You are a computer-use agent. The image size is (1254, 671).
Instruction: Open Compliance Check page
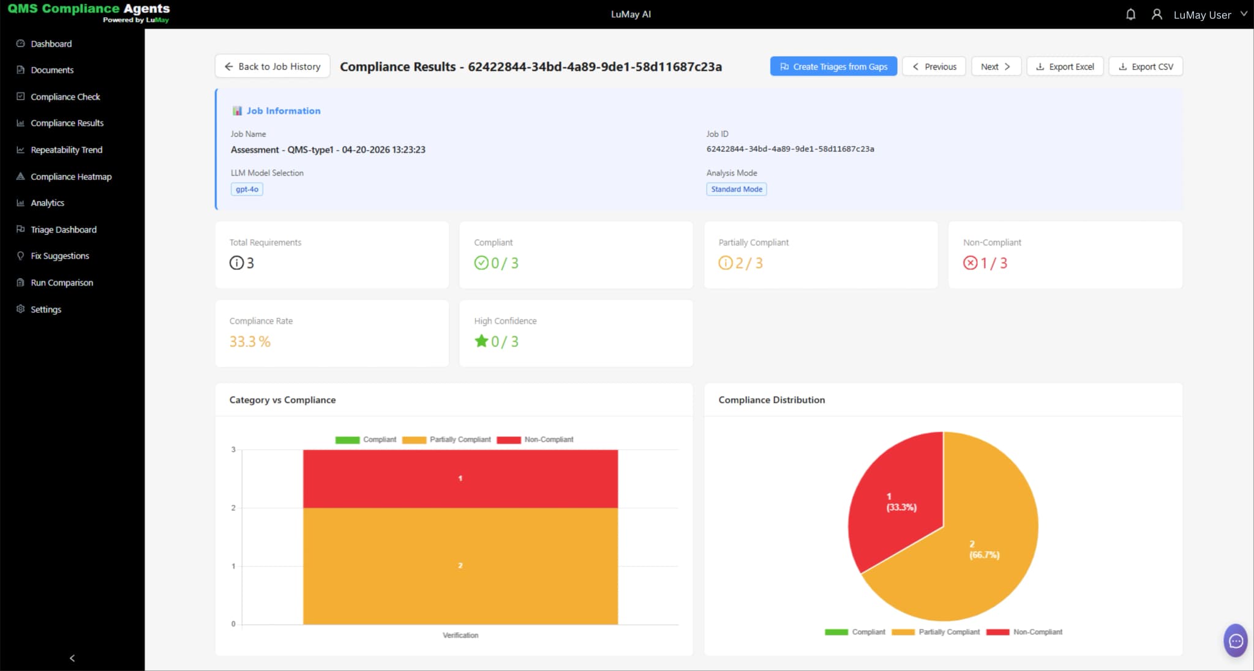(x=65, y=97)
